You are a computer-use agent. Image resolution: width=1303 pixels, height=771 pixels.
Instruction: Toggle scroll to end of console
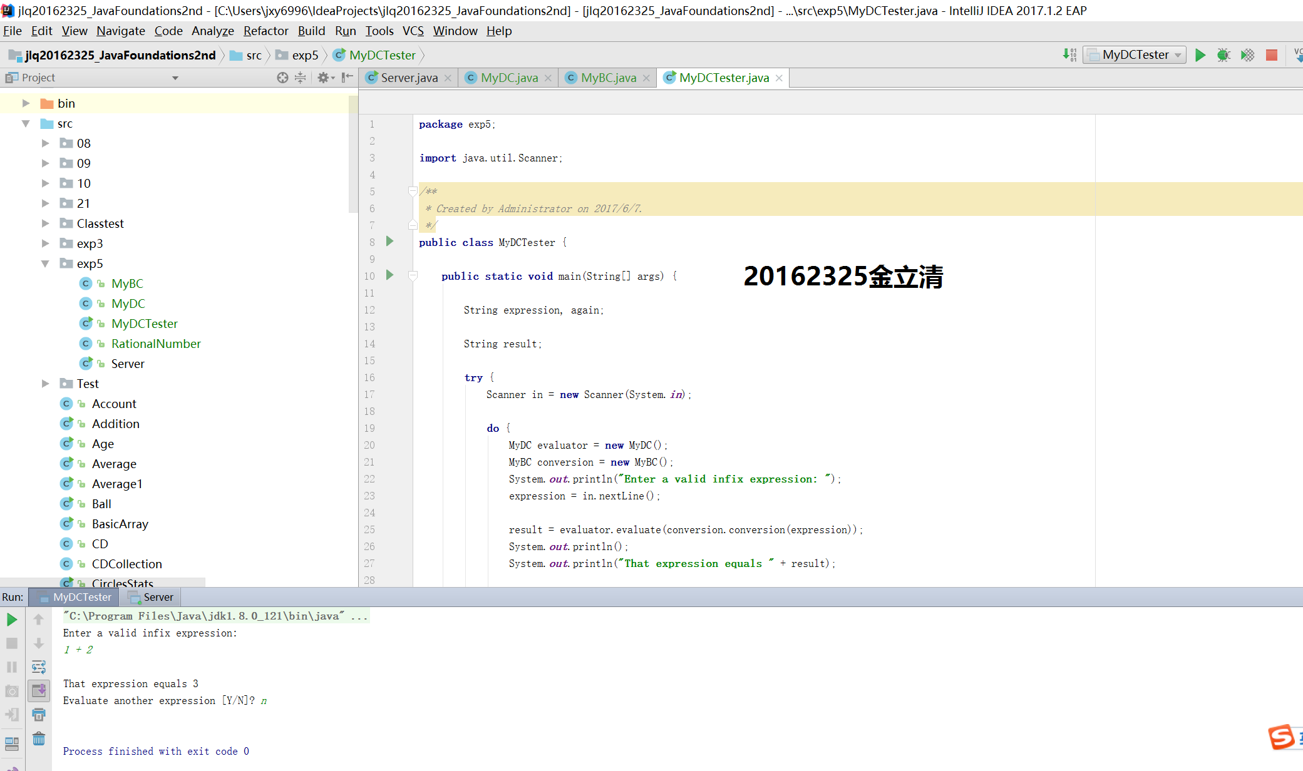pos(38,691)
